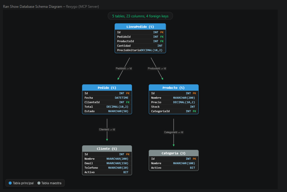Image resolution: width=287 pixels, height=192 pixels.
Task: Select the Nombre row in Categoria
Action: (x=174, y=163)
